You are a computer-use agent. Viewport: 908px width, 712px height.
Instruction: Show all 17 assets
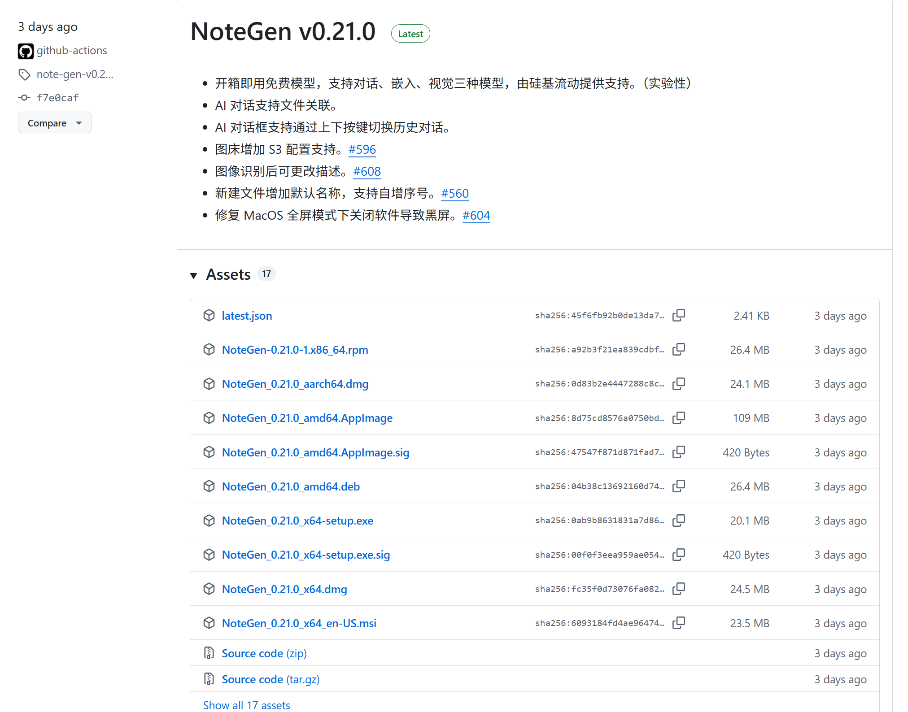[x=246, y=705]
